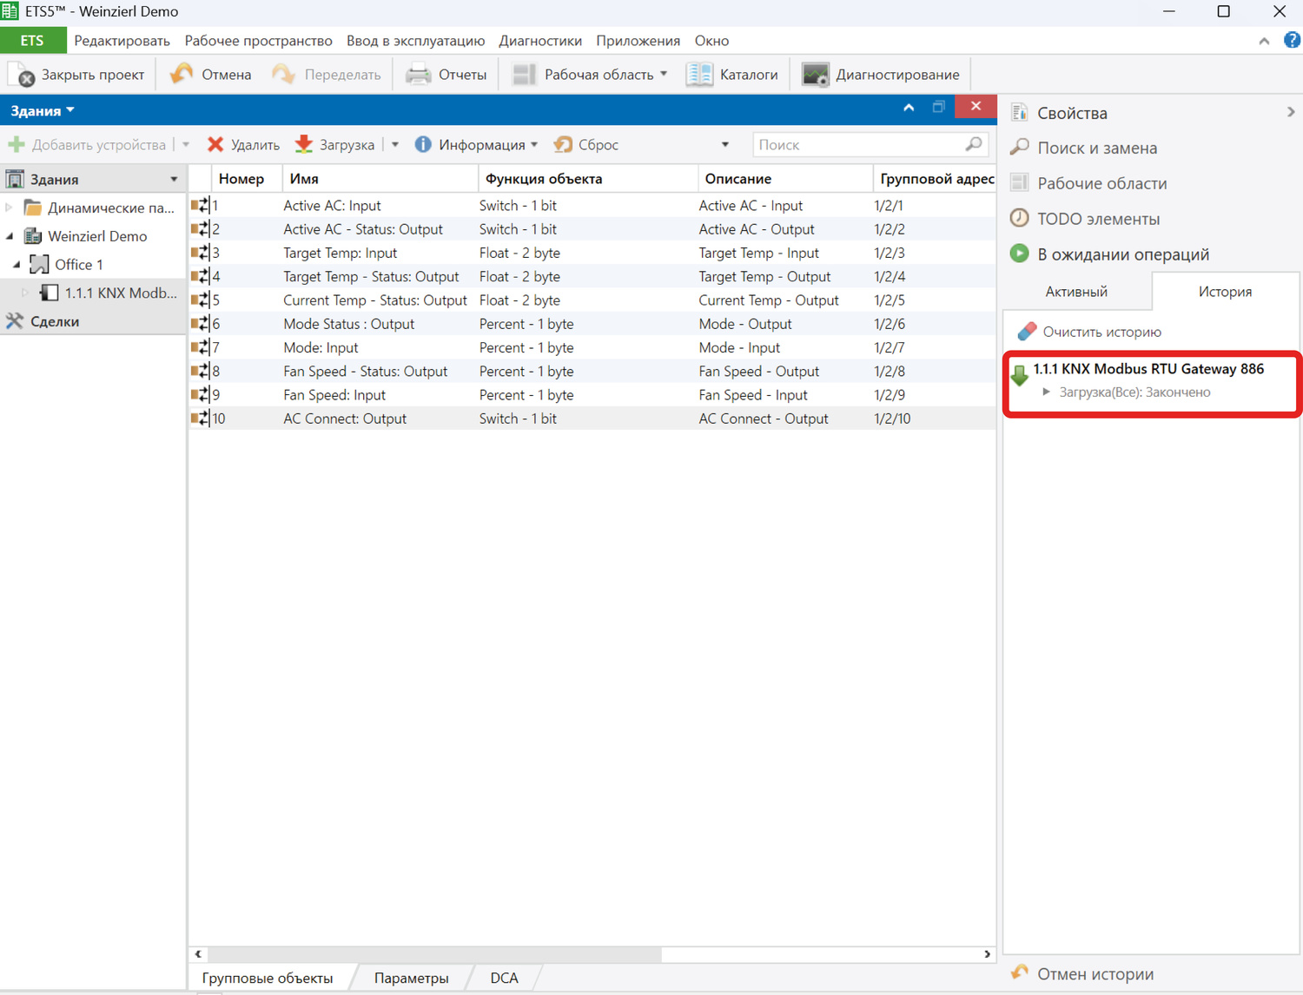Switch to the Parameters (Параметры) tab
1303x995 pixels.
pos(411,978)
